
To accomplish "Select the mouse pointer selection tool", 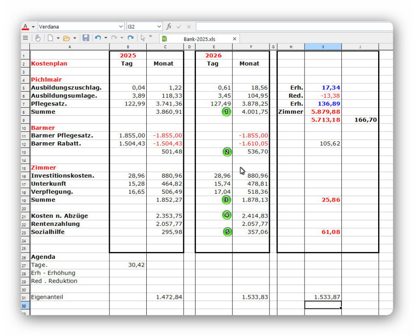I will point(143,38).
